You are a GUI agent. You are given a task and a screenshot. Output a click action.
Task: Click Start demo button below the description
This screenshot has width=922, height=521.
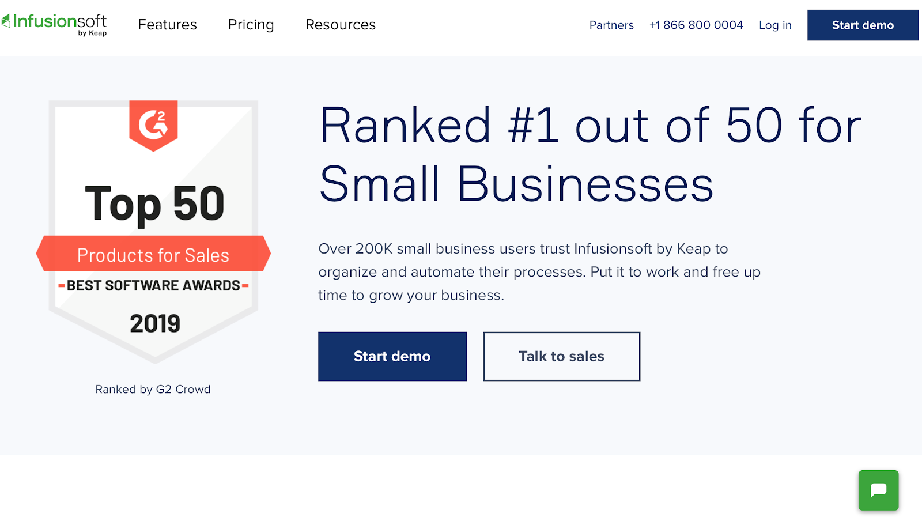click(x=392, y=356)
